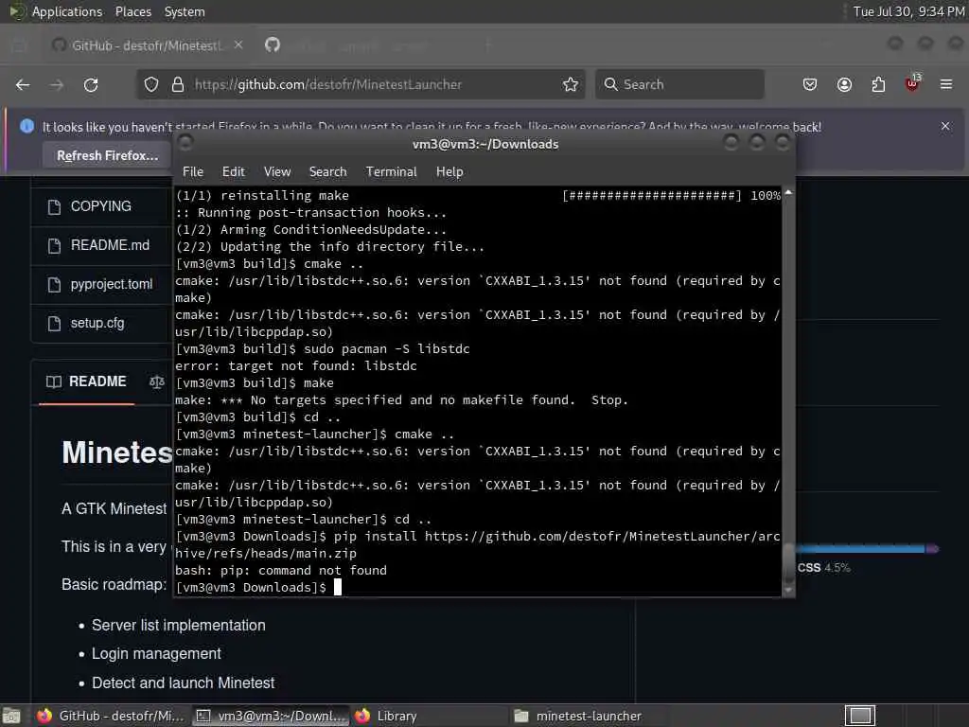Screen dimensions: 969x727
Task: Open the terminal Search menu
Action: coord(327,172)
